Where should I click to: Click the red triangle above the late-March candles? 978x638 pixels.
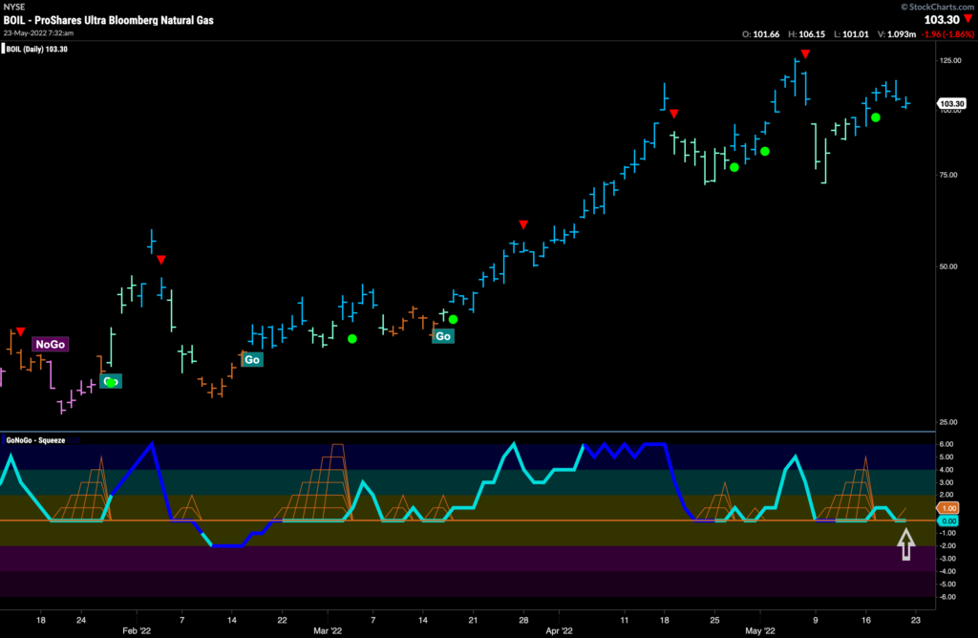coord(523,224)
